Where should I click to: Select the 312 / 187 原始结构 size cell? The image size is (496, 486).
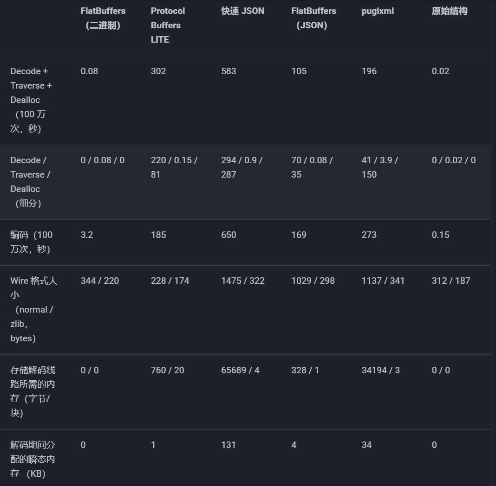click(450, 281)
